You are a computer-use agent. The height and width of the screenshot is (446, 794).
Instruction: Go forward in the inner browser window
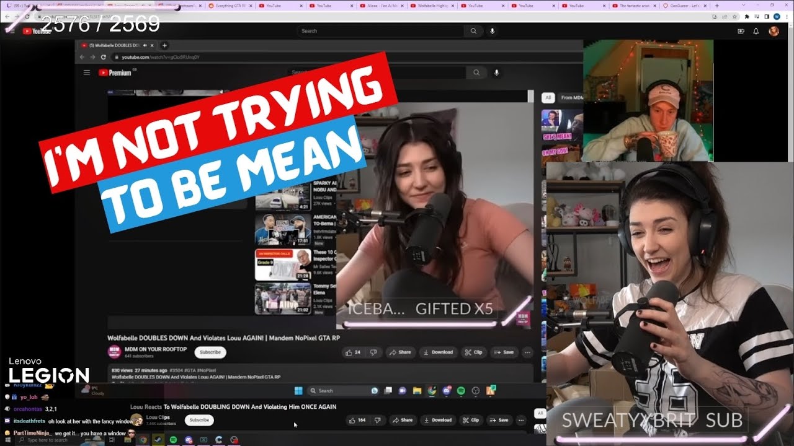click(x=93, y=57)
